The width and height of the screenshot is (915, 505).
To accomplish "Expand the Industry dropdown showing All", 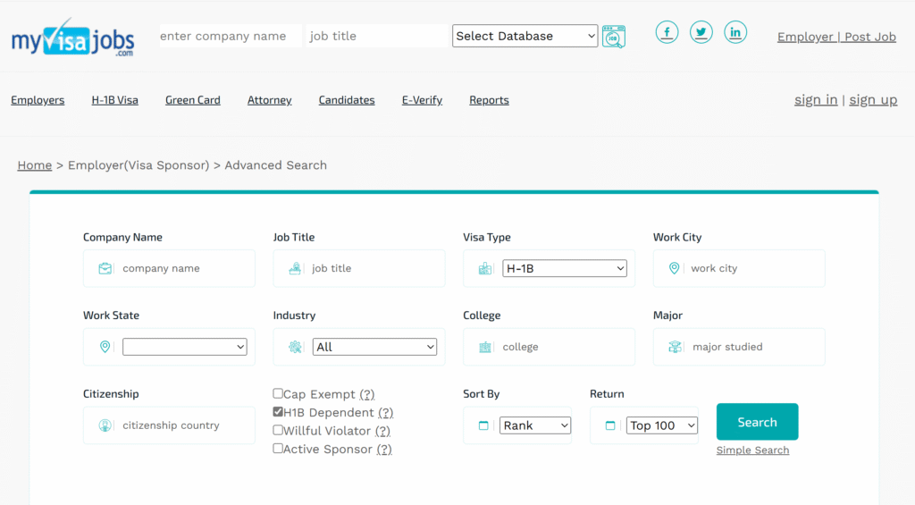I will pyautogui.click(x=374, y=347).
